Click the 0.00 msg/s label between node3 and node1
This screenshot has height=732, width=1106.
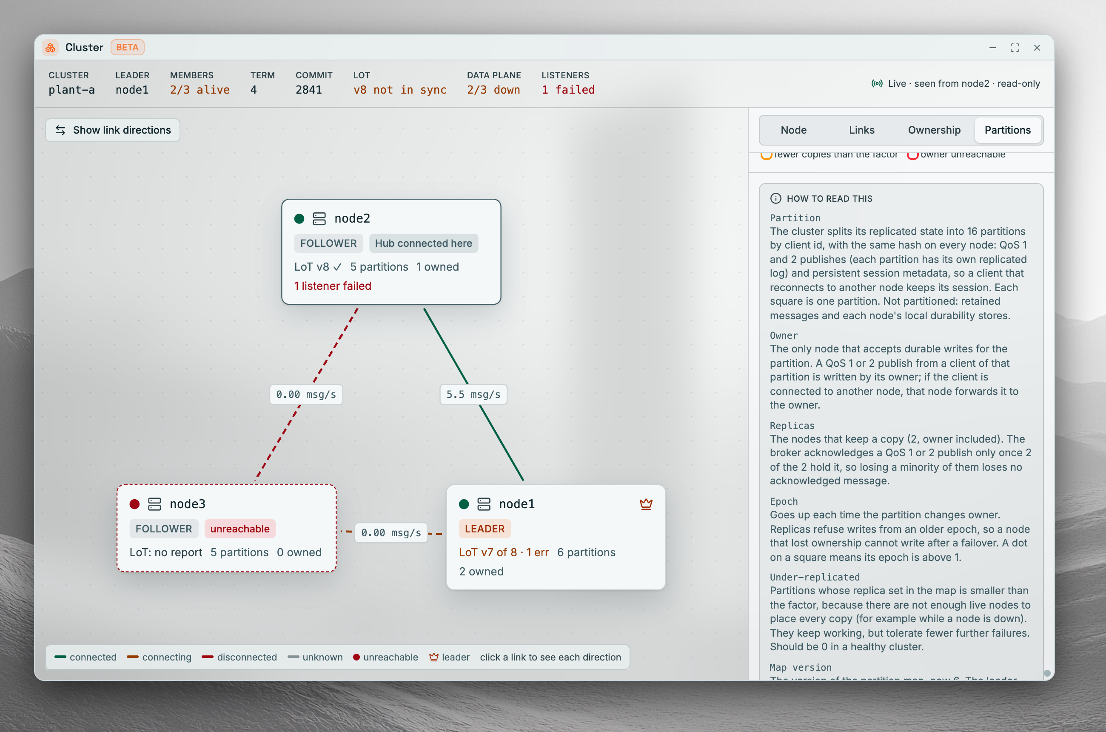pyautogui.click(x=391, y=533)
